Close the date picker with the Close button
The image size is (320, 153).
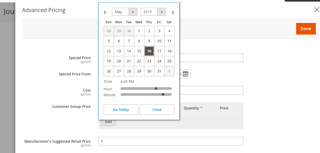[x=157, y=109]
